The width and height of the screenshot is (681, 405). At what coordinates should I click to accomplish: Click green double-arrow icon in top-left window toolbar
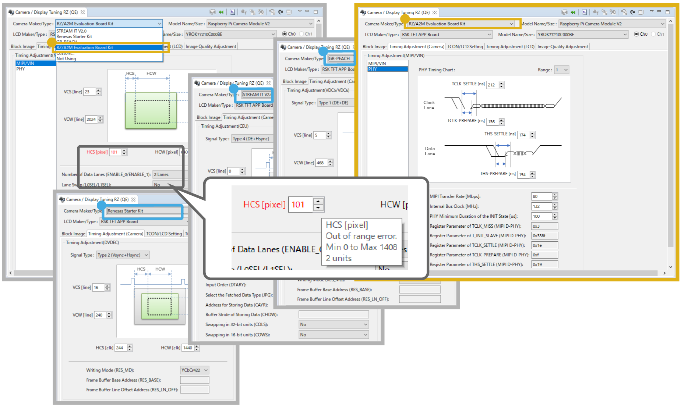(x=221, y=12)
